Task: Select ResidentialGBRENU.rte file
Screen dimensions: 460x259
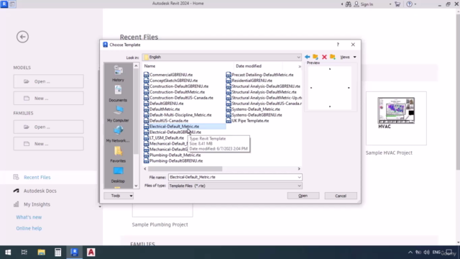Action: click(252, 81)
